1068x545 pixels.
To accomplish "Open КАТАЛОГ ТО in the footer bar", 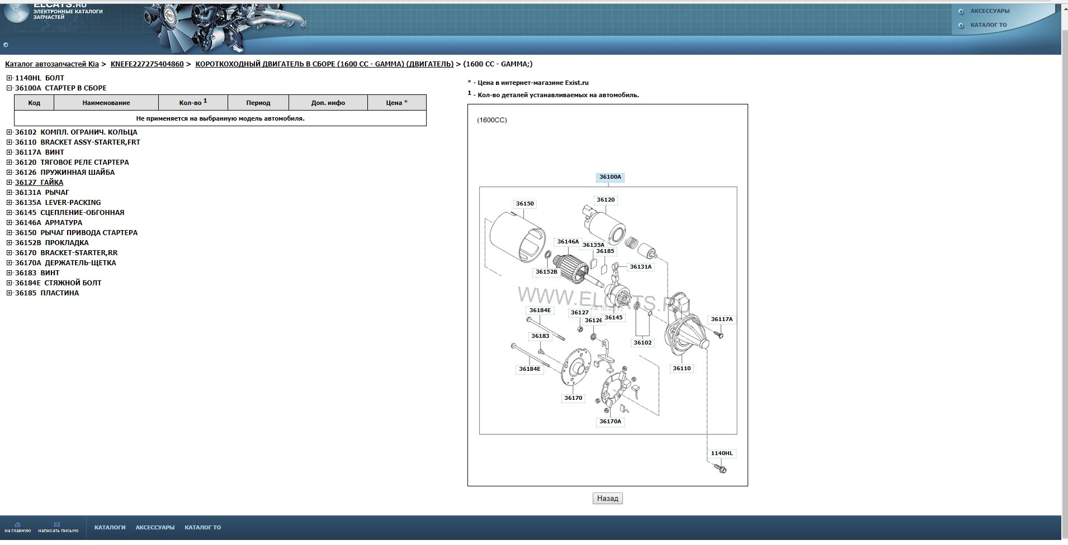I will pyautogui.click(x=203, y=528).
